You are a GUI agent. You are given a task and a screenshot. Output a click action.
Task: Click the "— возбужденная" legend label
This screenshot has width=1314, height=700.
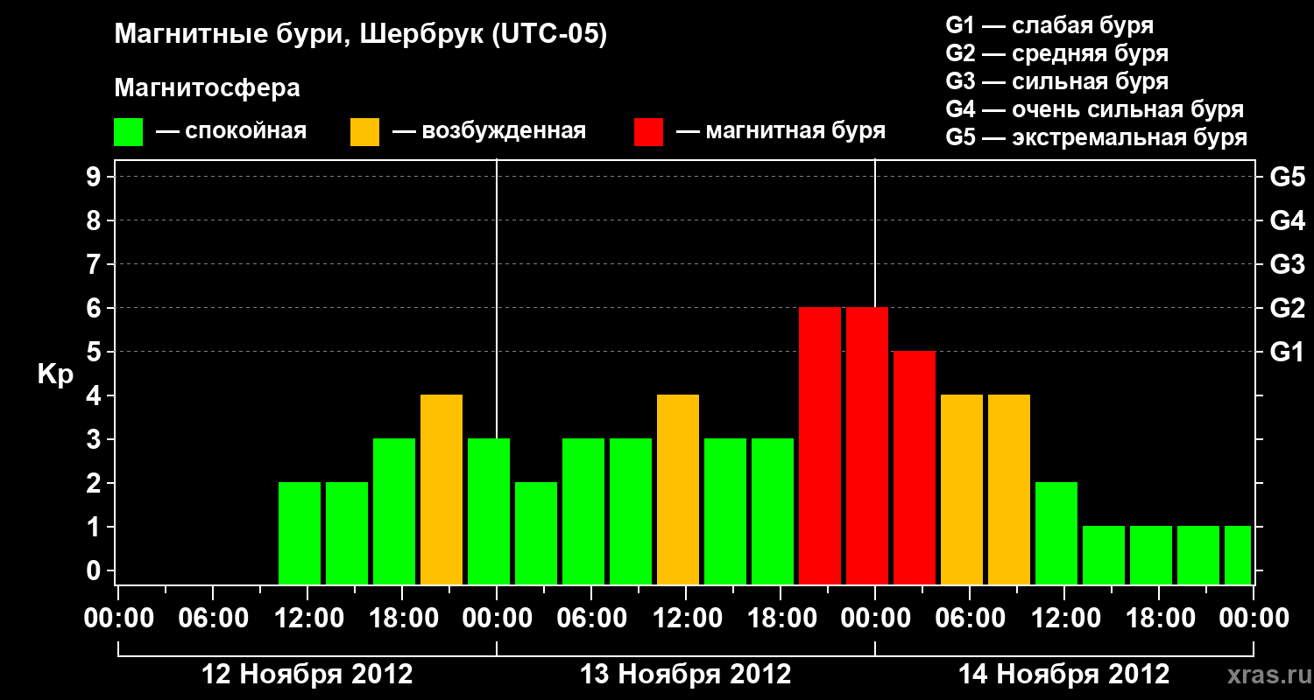coord(489,131)
